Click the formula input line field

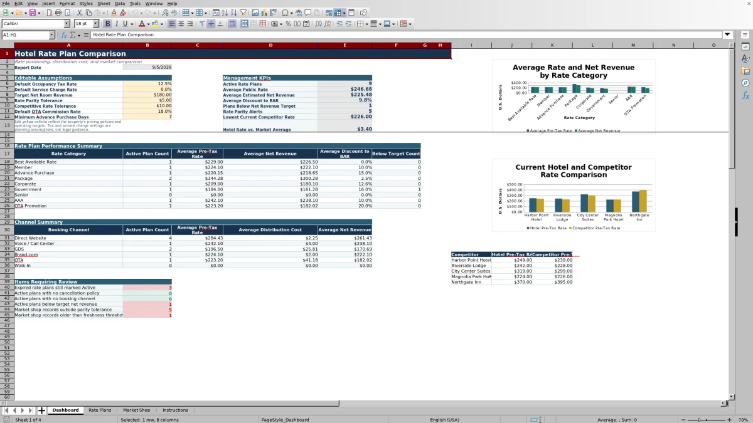[407, 34]
